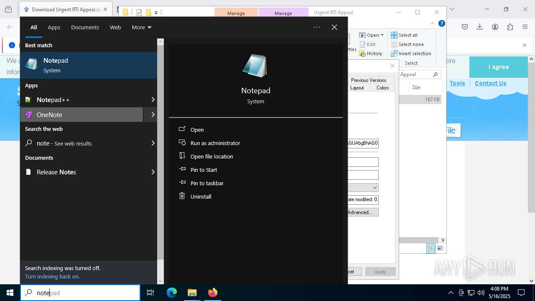Screen dimensions: 535x301
Task: Dismiss the Firefox notification bar
Action: 525,45
